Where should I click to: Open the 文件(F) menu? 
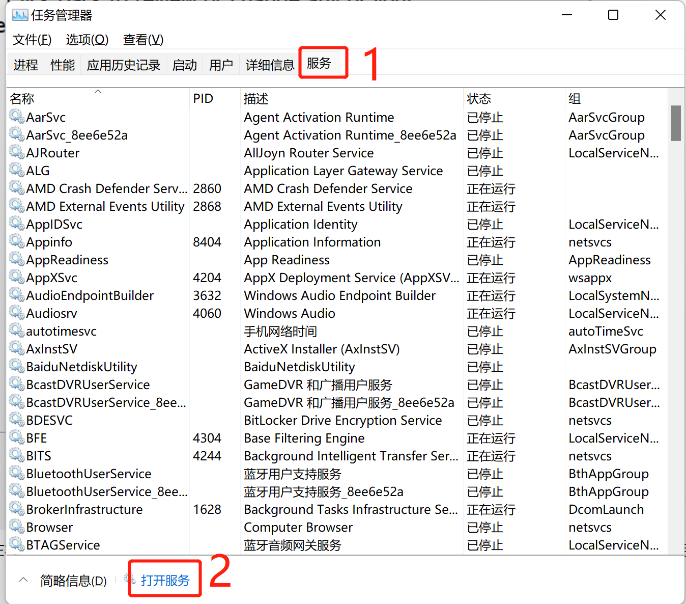click(32, 40)
